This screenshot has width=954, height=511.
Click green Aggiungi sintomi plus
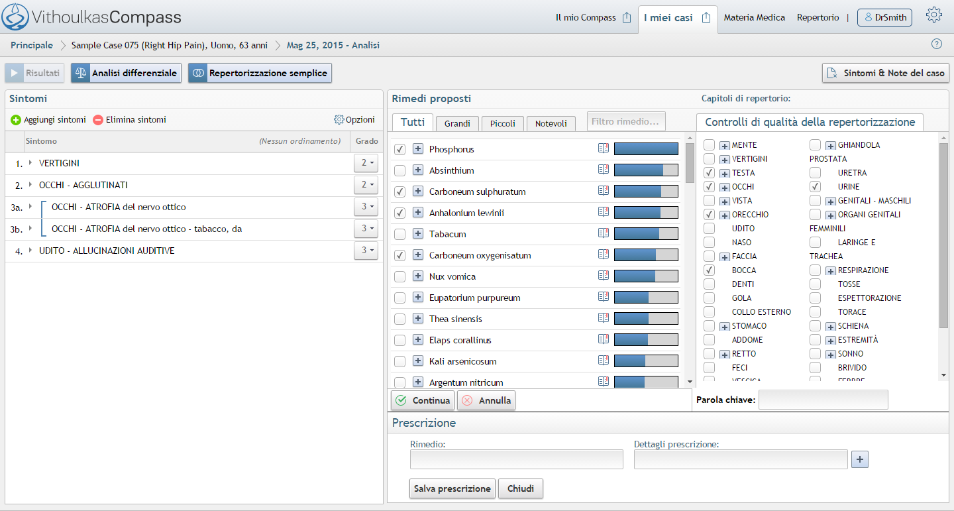(x=16, y=120)
